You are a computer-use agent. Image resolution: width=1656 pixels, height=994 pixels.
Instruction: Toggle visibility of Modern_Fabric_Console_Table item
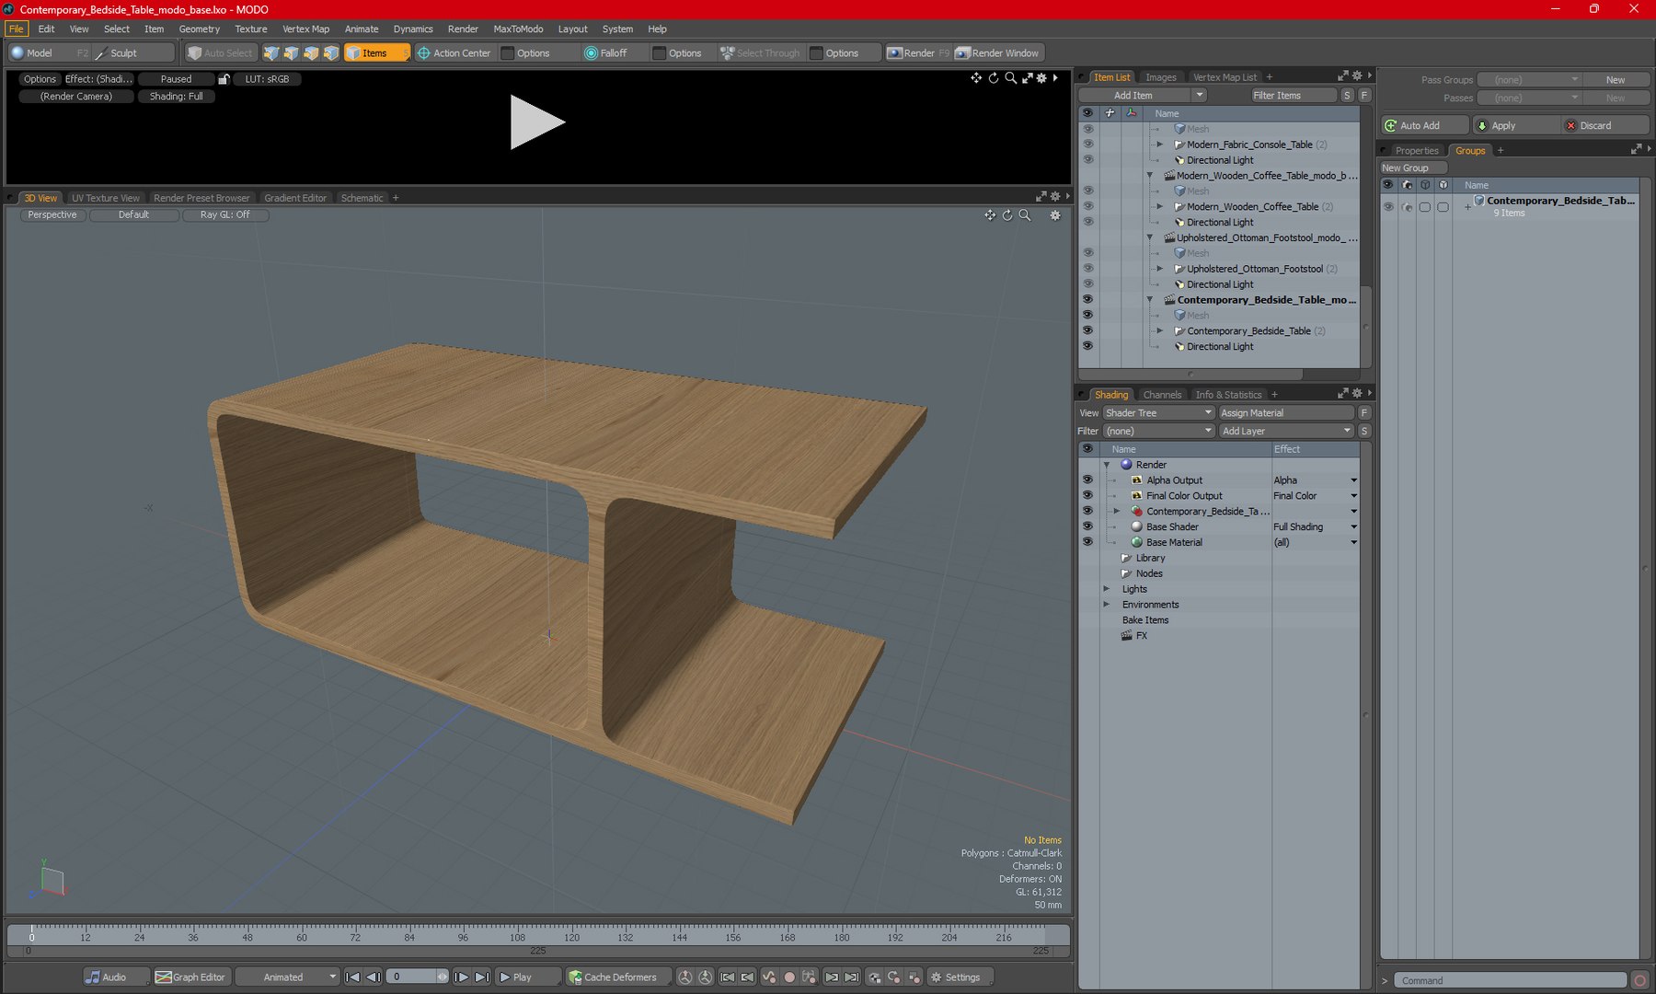point(1087,144)
